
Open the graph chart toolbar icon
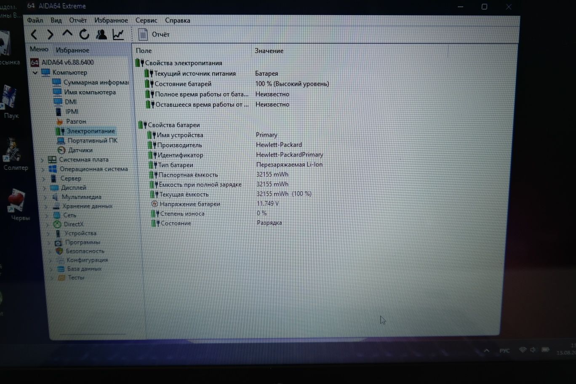coord(118,34)
